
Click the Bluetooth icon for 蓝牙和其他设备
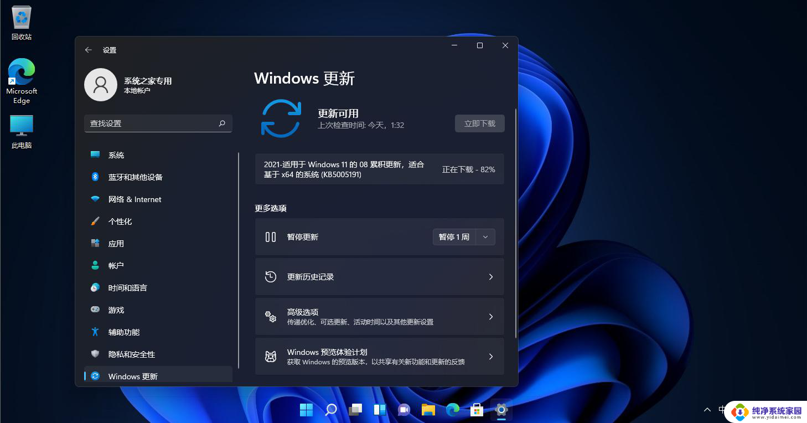(x=95, y=177)
